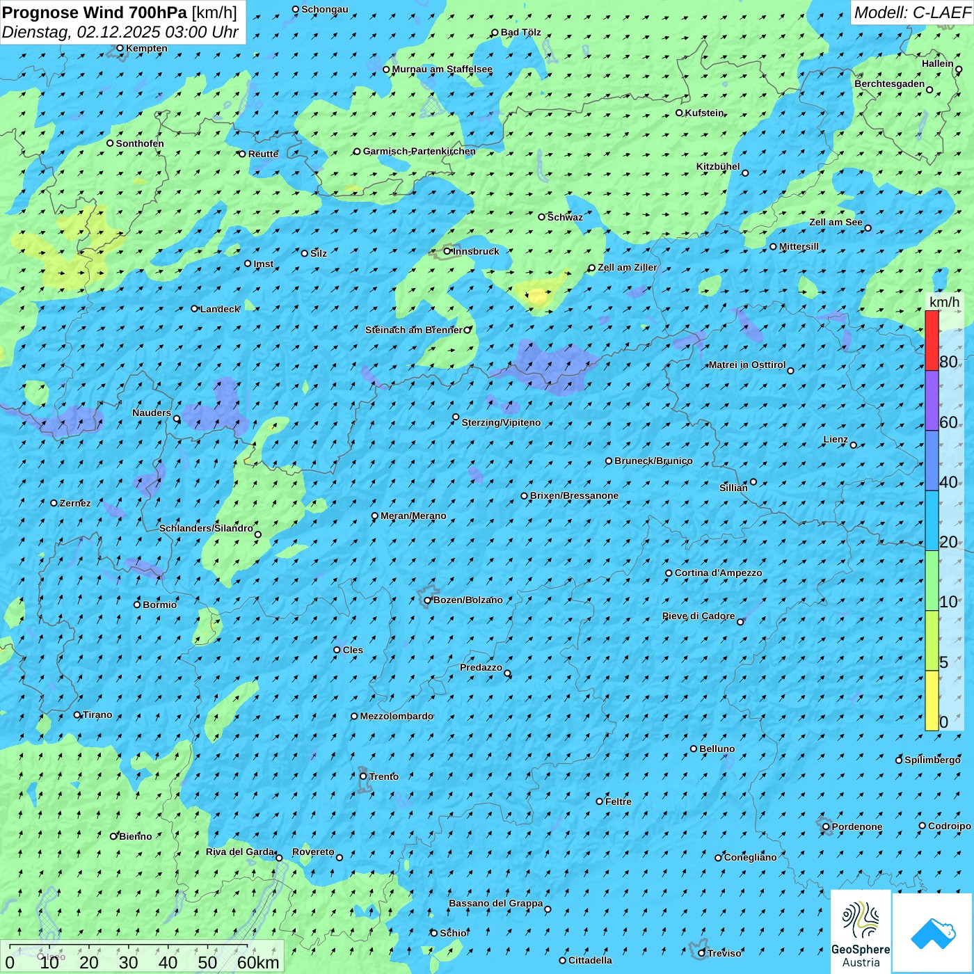Viewport: 974px width, 974px height.
Task: Click the Landeck town label
Action: tap(220, 309)
